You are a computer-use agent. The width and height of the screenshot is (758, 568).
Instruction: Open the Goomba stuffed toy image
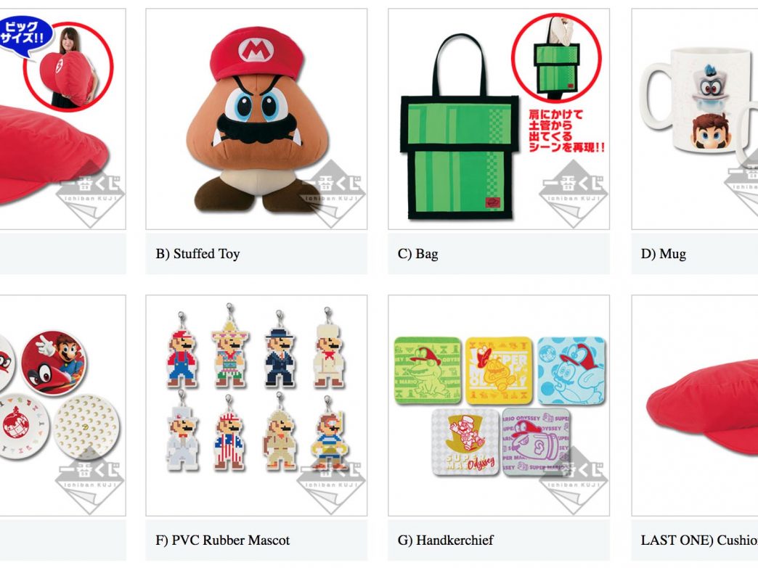pos(256,119)
